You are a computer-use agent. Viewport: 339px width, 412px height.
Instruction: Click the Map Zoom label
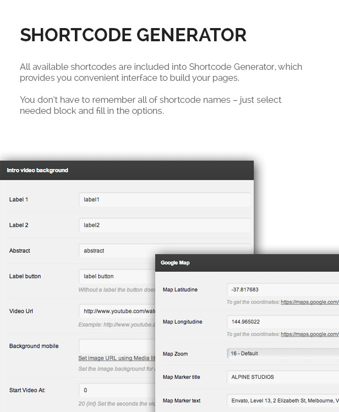176,354
